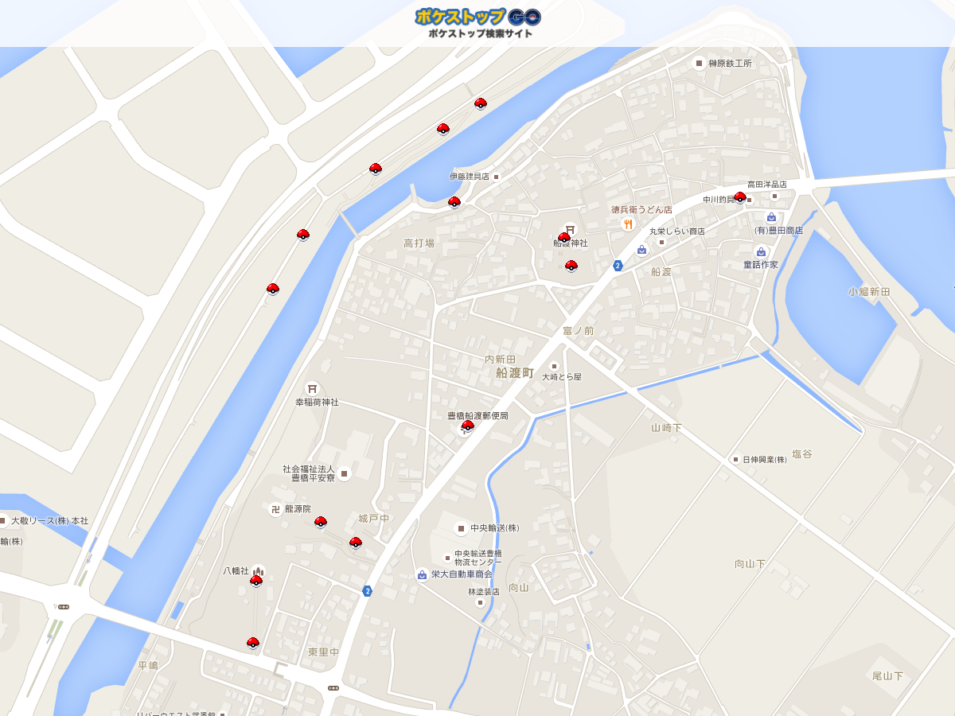
Task: Select the Pokestop marker nearest 伊藤建具店
Action: pyautogui.click(x=454, y=202)
